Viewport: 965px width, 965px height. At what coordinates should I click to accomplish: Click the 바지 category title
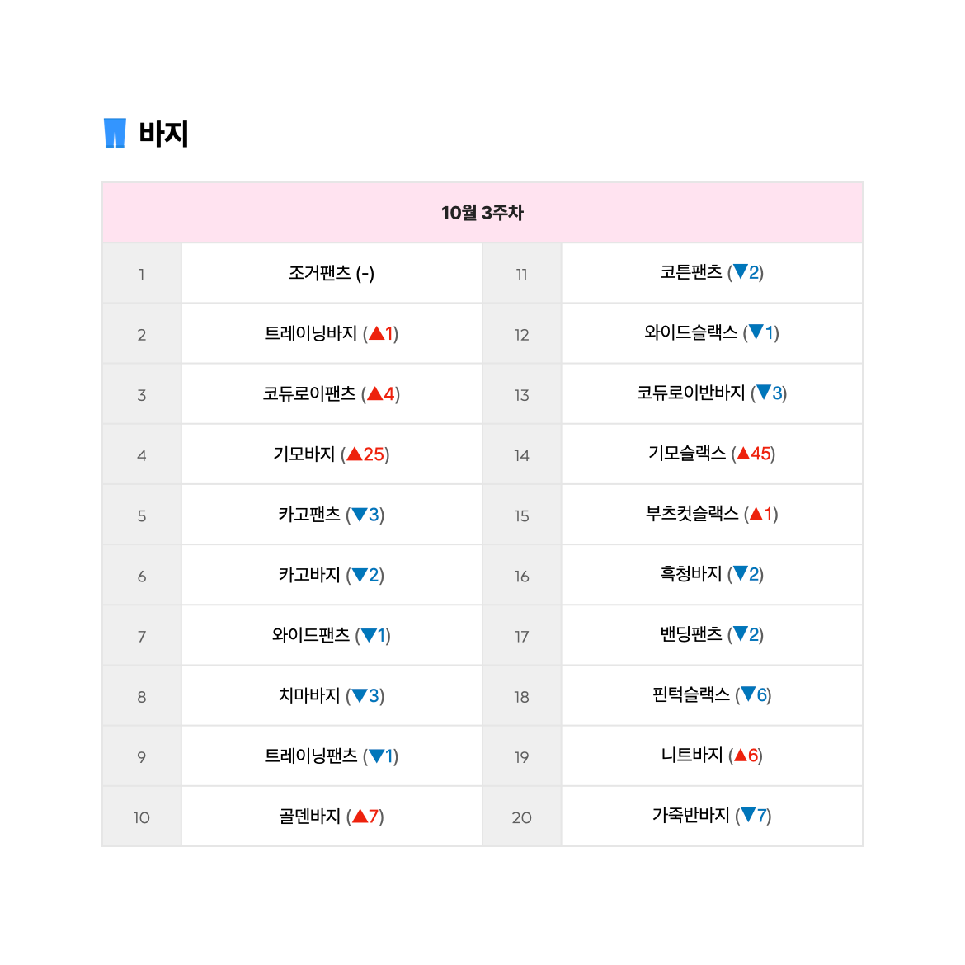[x=163, y=134]
